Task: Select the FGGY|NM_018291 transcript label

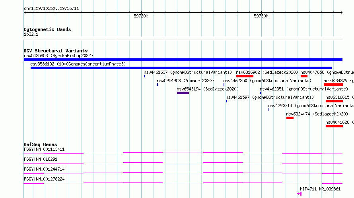Action: [41, 159]
